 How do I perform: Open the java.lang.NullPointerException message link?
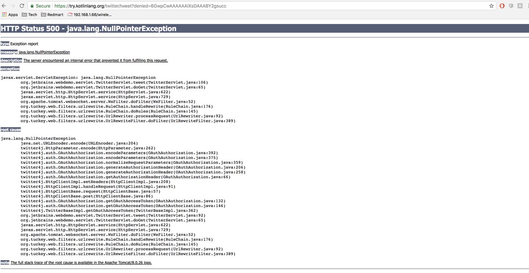[x=44, y=52]
